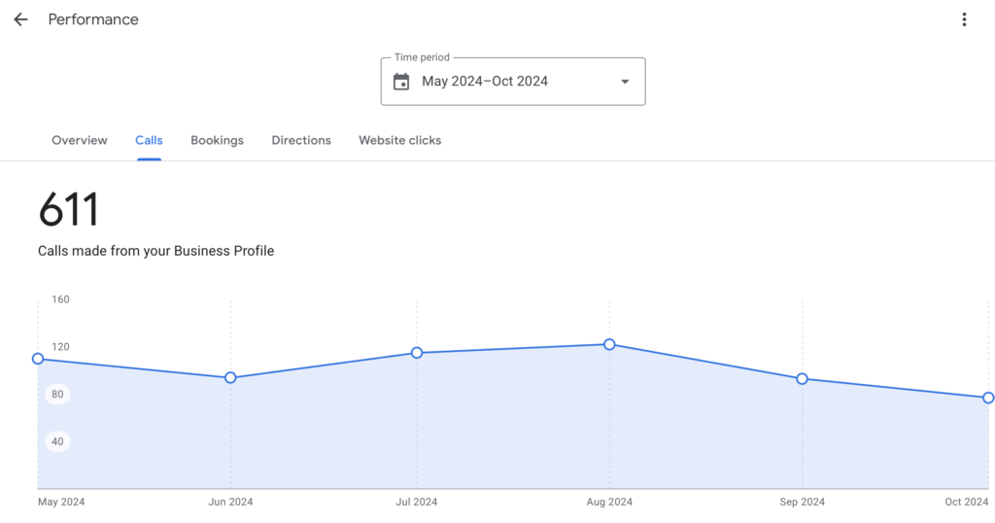995x523 pixels.
Task: Click the May 2024 data point on chart
Action: [38, 359]
